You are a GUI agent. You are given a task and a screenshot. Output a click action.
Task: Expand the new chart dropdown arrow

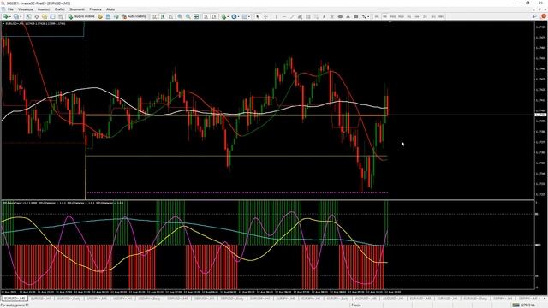10,16
